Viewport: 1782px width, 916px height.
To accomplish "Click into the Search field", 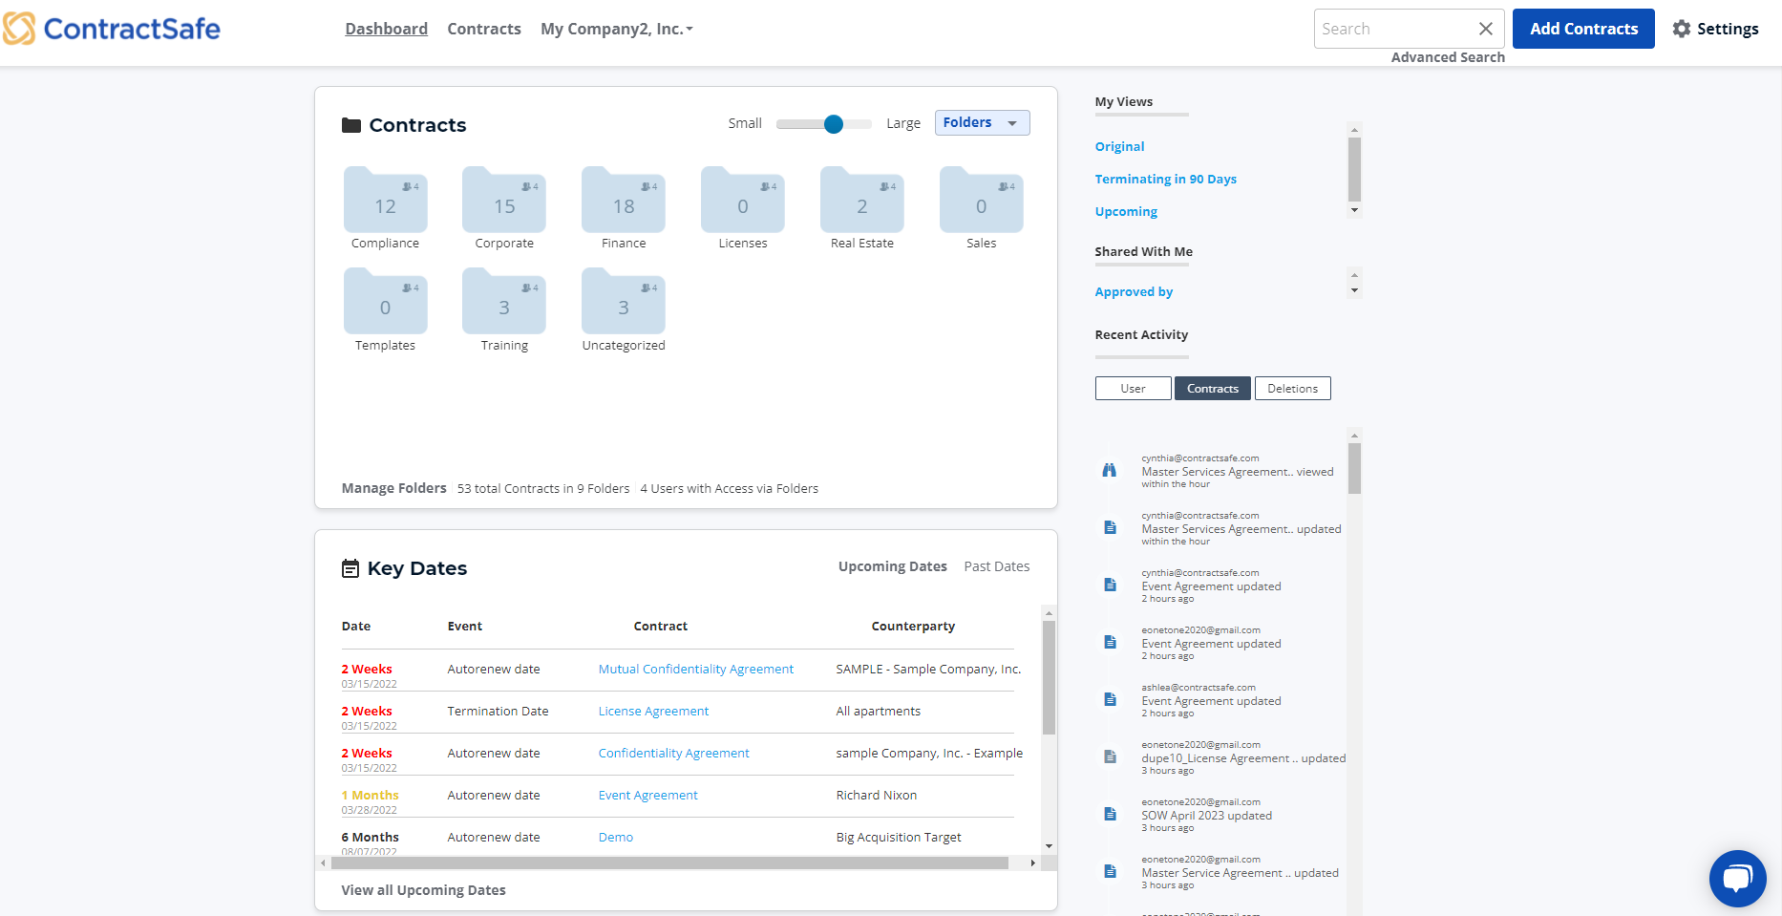I will pos(1392,29).
